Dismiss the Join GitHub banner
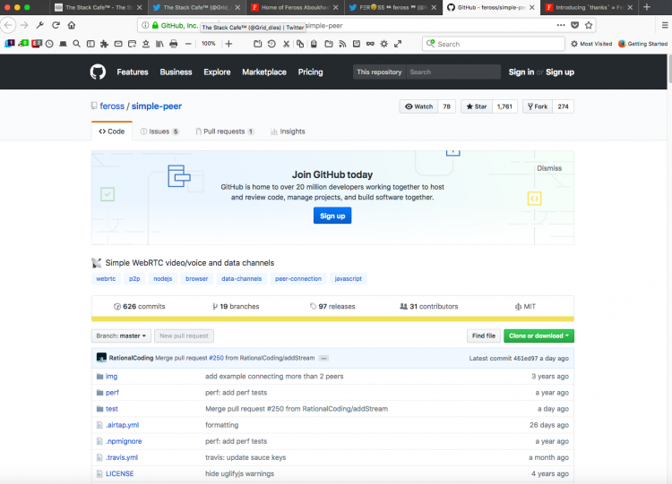Viewport: 672px width, 484px height. pyautogui.click(x=549, y=168)
